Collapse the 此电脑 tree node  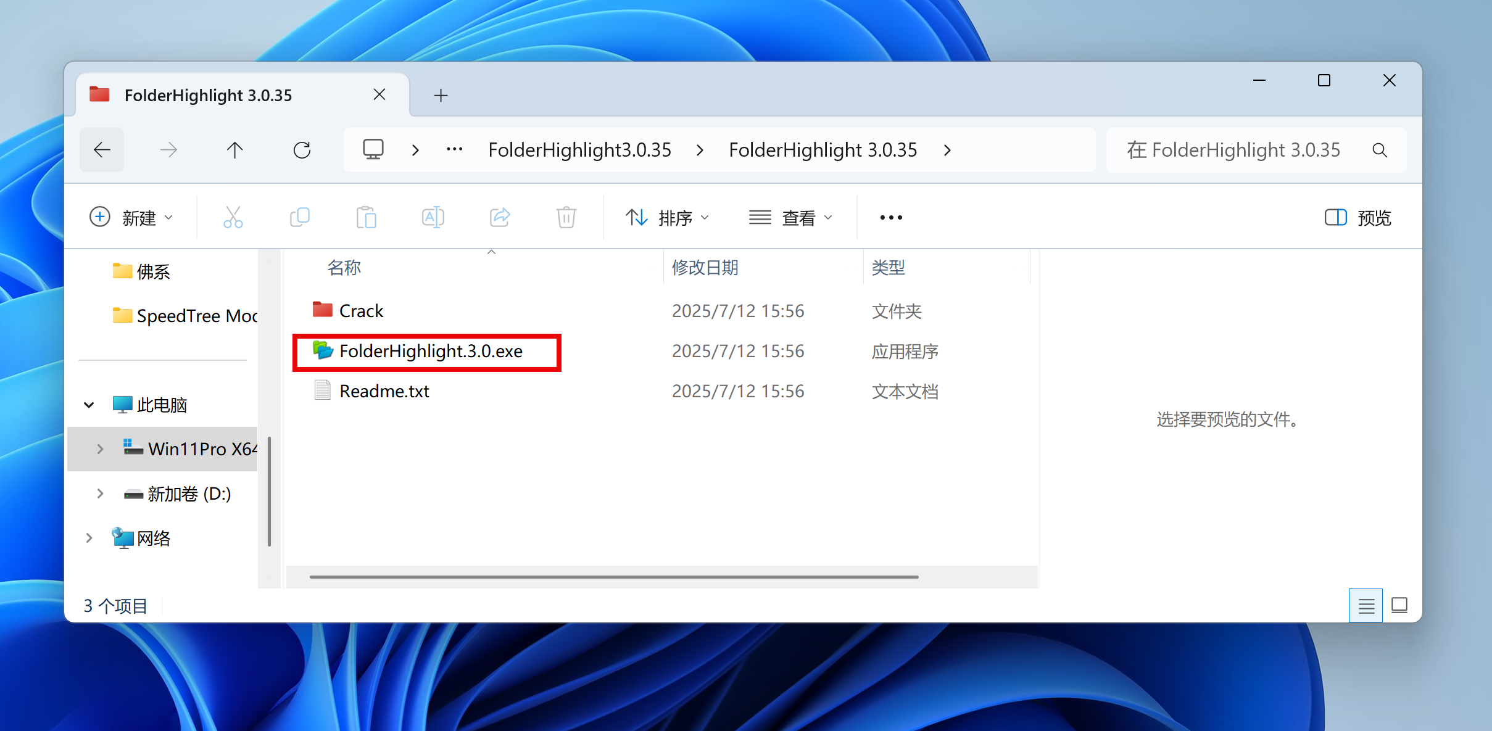coord(89,405)
